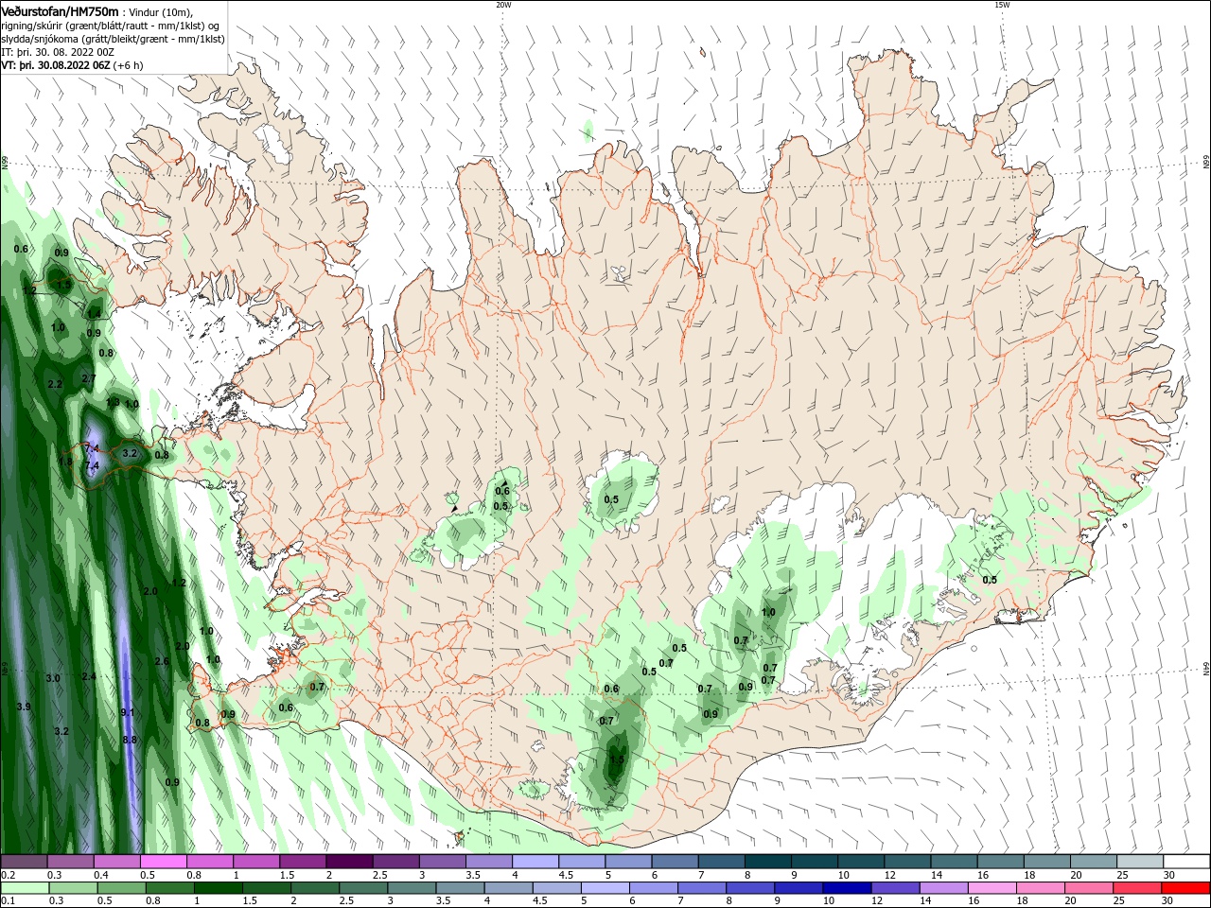Click the init time 'IT: þri. 30. 08. 2022 00Z'
The width and height of the screenshot is (1211, 908).
(58, 52)
